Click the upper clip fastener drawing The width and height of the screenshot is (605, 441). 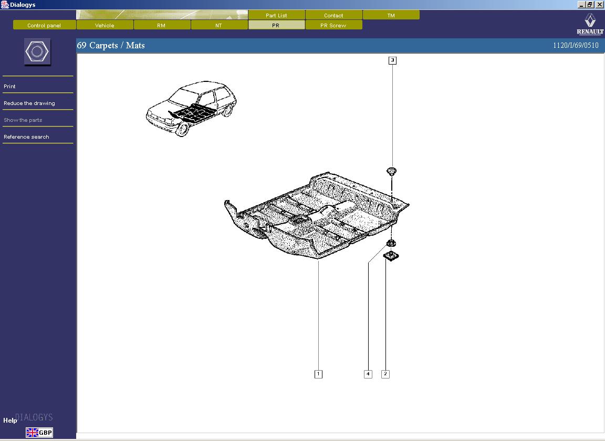pyautogui.click(x=392, y=171)
